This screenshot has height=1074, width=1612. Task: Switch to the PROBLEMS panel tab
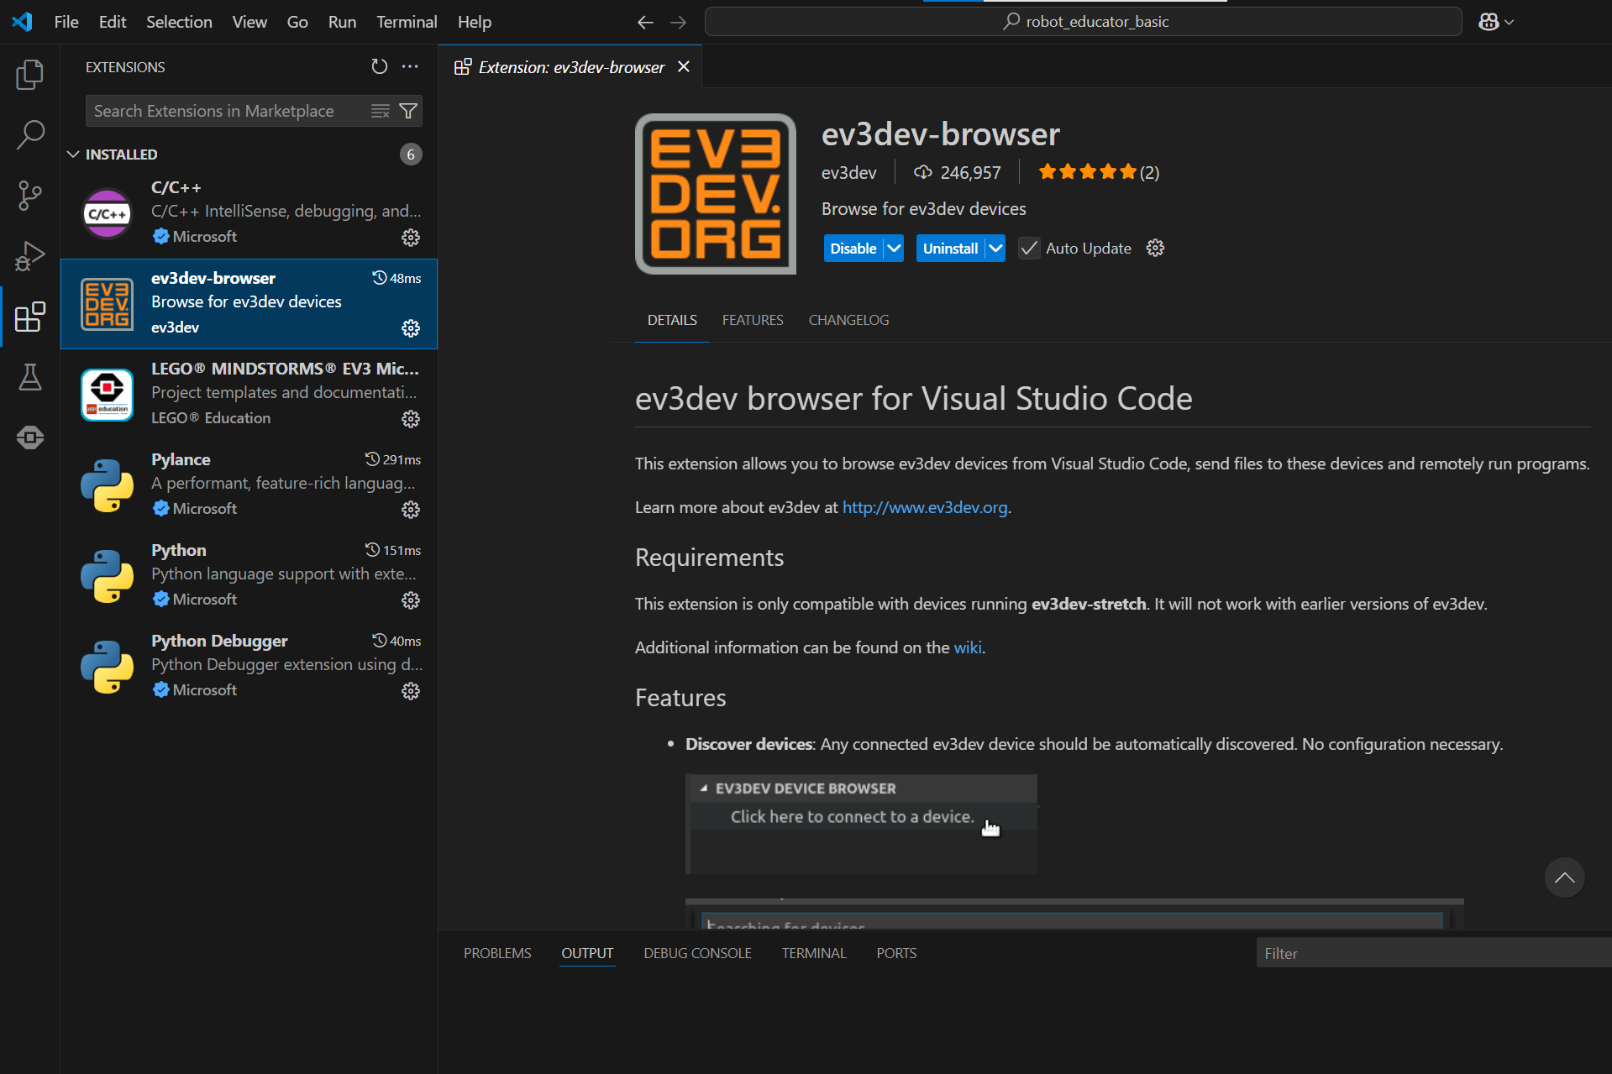coord(497,953)
